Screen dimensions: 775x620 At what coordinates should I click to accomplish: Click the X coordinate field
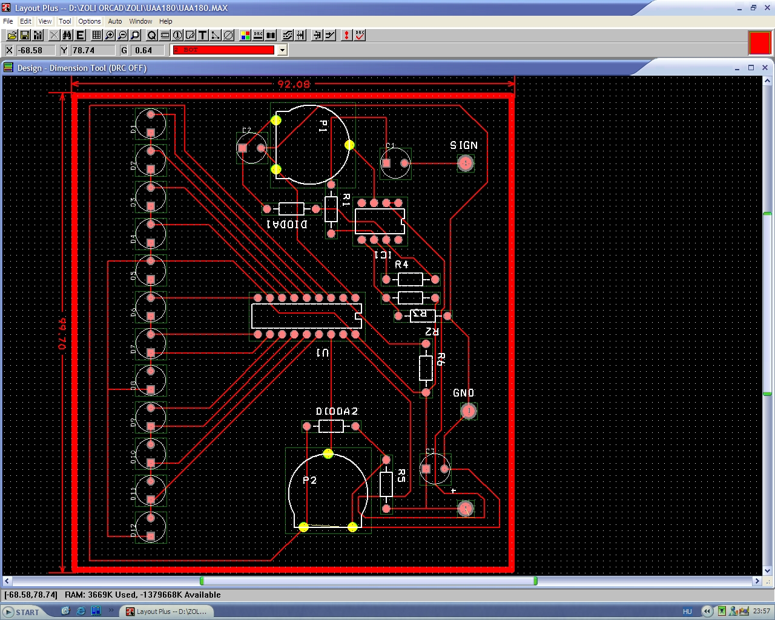[x=36, y=50]
